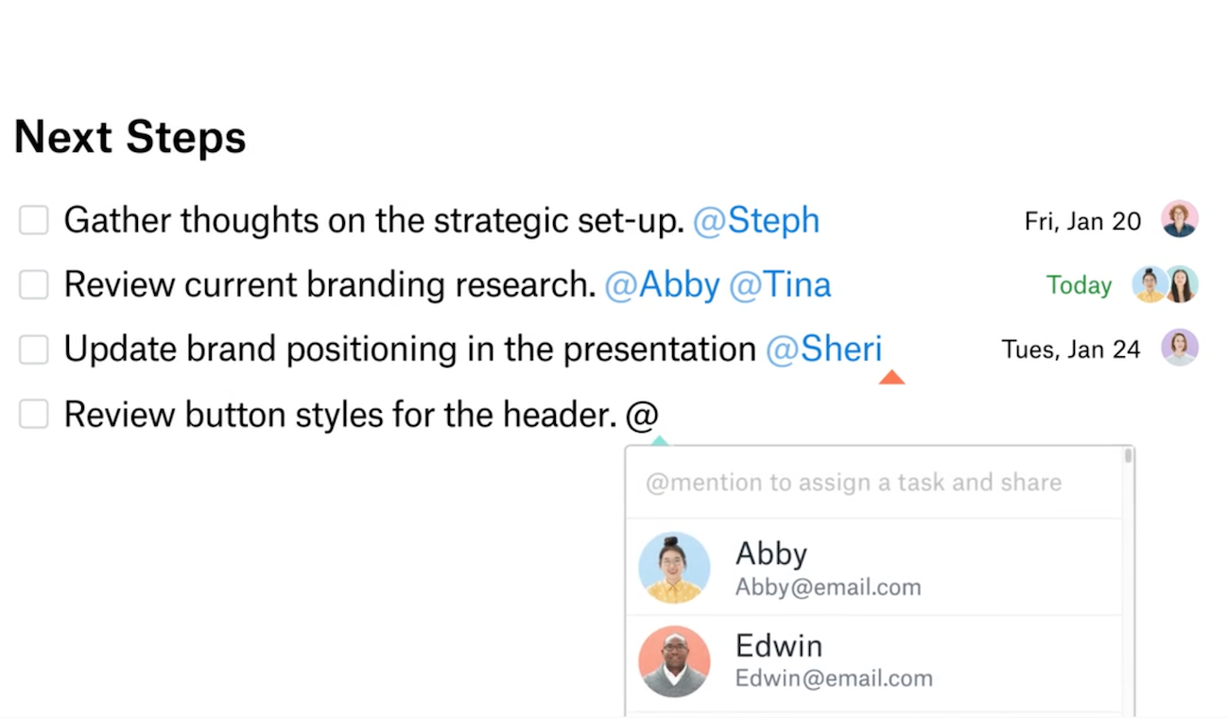
Task: Click the orange cursor marker below Sheri
Action: (891, 378)
